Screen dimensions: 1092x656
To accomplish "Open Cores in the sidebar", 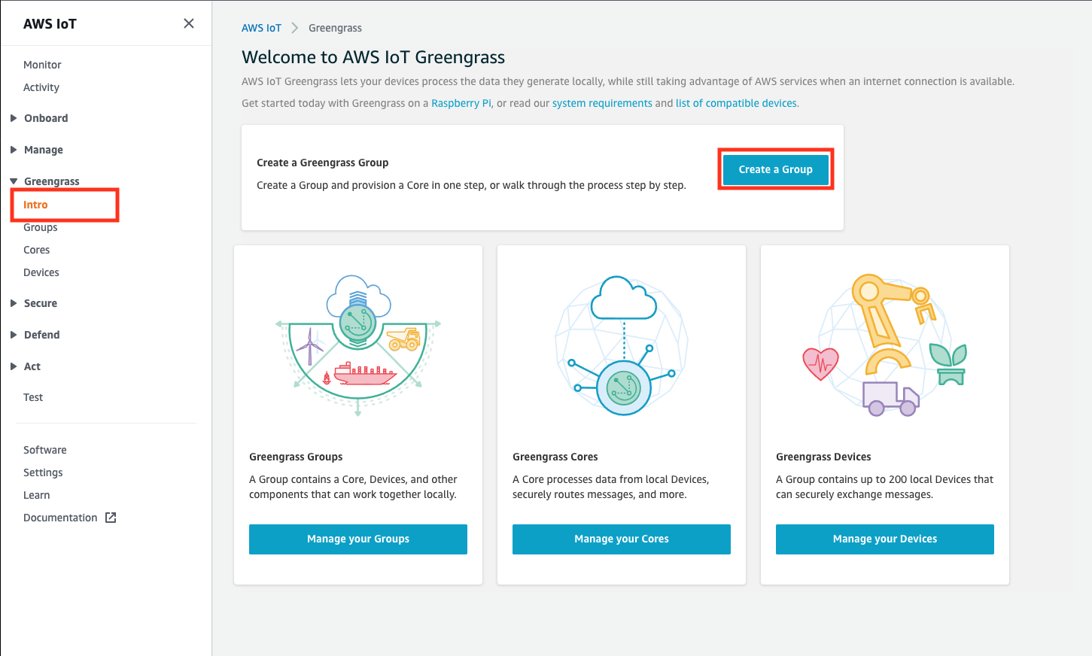I will point(37,250).
